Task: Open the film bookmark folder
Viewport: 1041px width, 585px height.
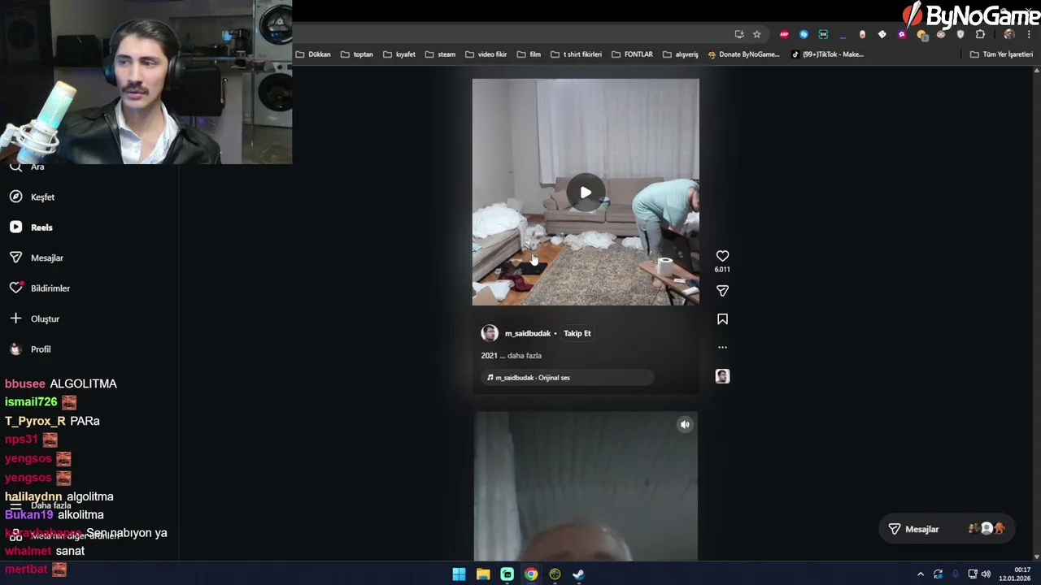Action: point(529,54)
